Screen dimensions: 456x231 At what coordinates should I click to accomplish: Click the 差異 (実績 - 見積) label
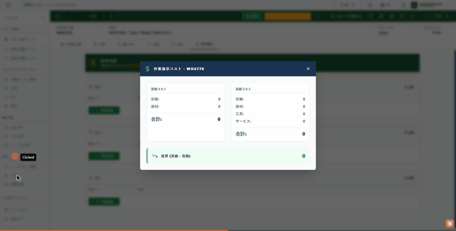(176, 156)
